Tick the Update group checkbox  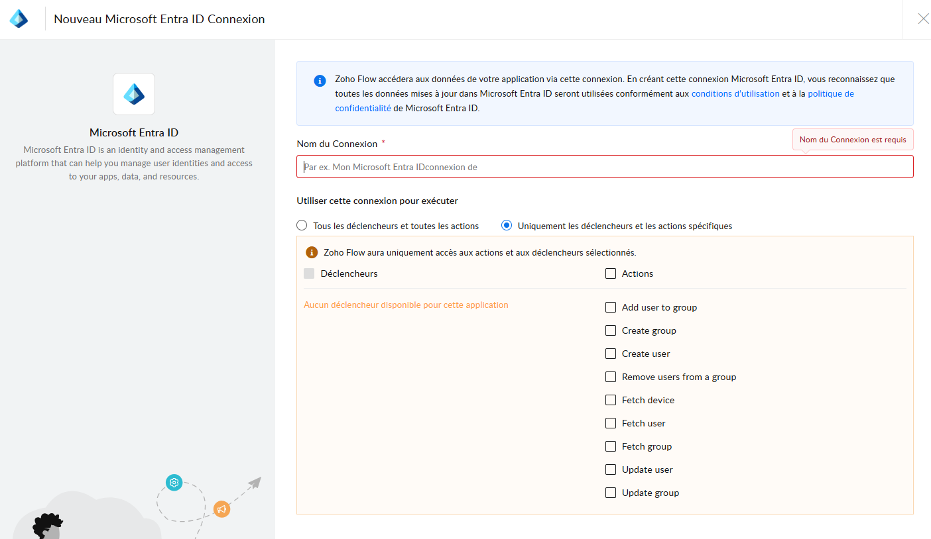point(611,493)
